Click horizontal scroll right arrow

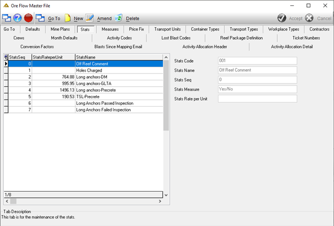pyautogui.click(x=160, y=201)
